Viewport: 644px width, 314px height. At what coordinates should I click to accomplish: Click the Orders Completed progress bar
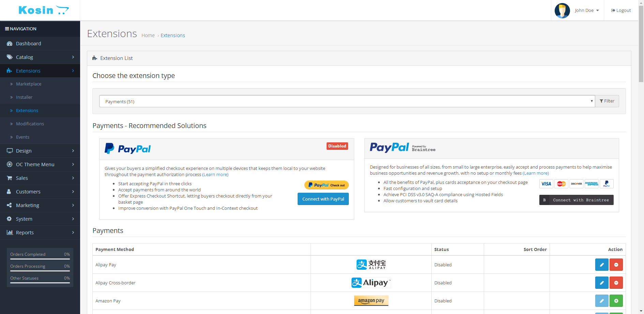[x=40, y=259]
